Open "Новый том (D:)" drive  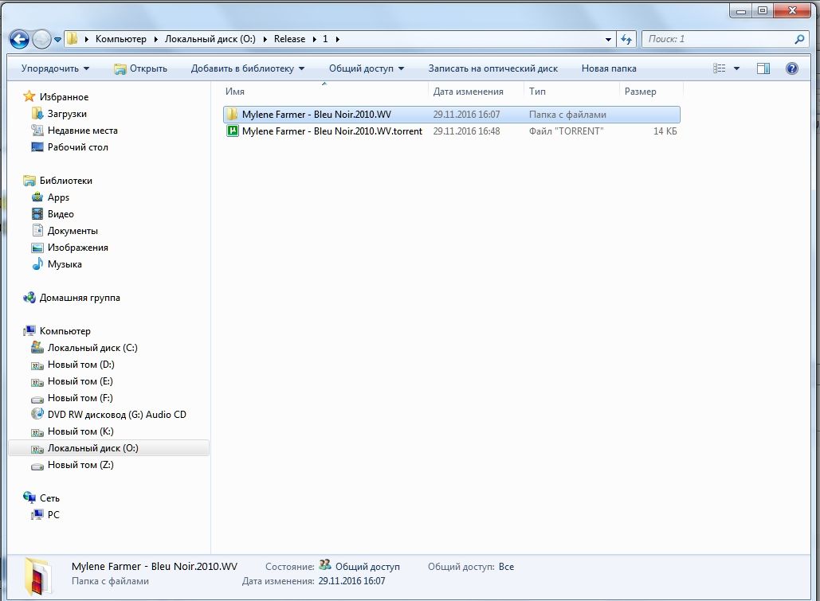tap(80, 365)
